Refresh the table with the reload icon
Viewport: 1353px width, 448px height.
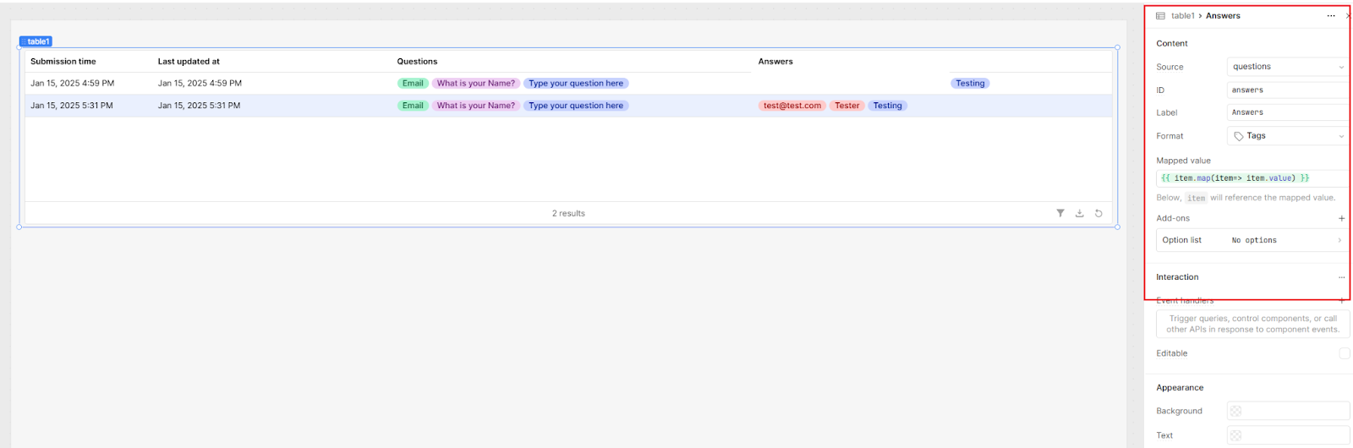coord(1098,213)
